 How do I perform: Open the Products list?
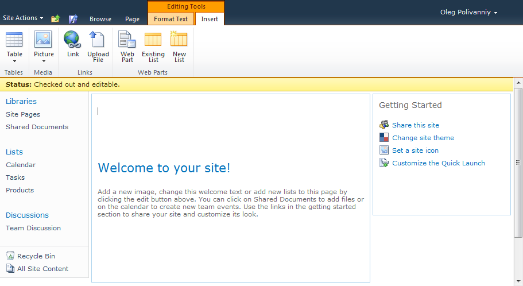click(x=20, y=190)
